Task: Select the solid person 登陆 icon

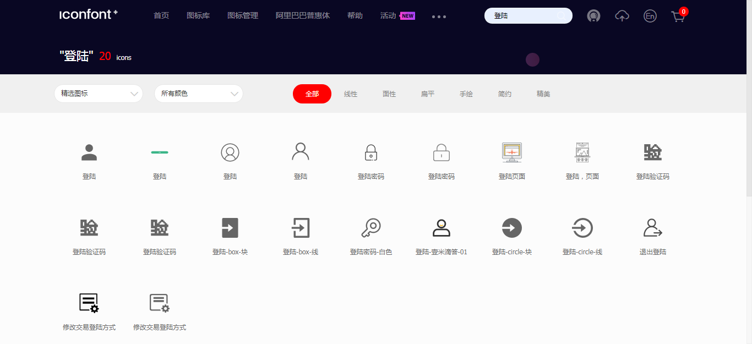Action: pyautogui.click(x=89, y=152)
